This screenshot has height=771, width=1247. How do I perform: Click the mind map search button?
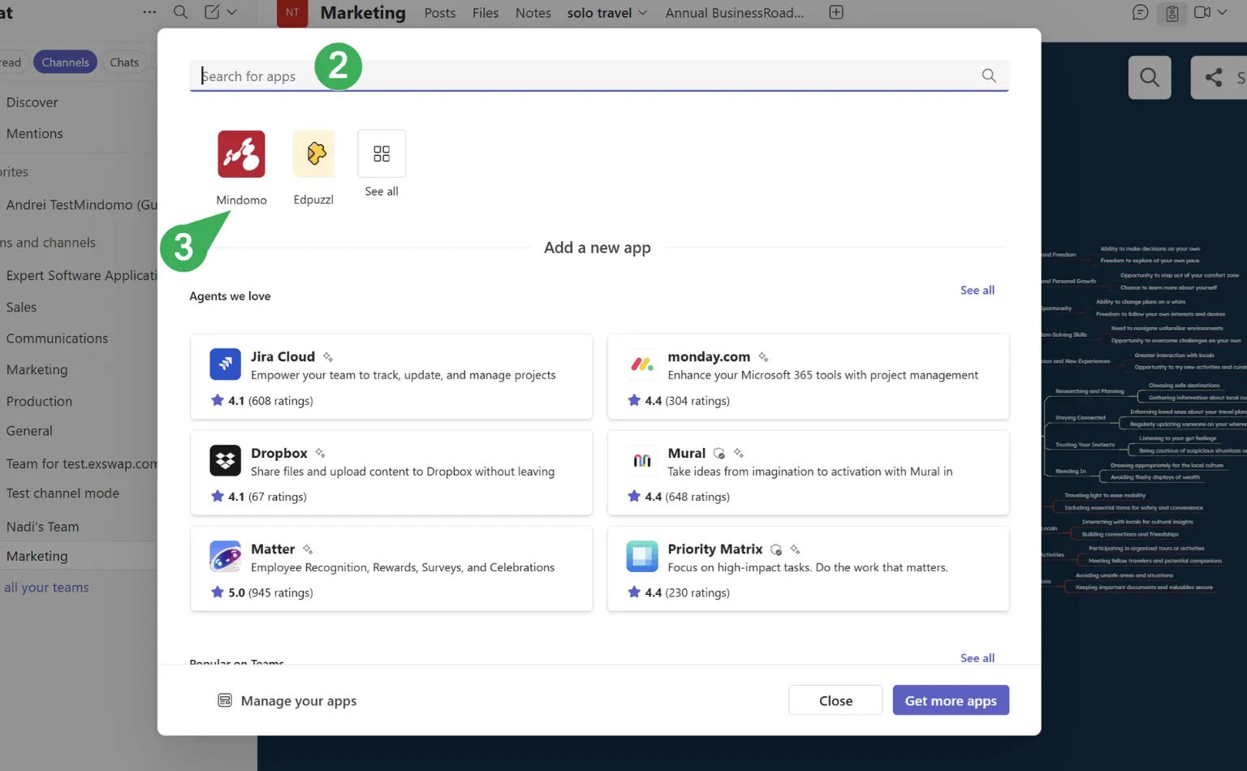click(x=1149, y=77)
